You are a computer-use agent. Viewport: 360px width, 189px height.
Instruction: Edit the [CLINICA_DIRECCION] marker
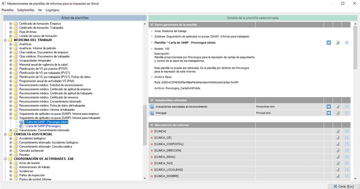click(x=338, y=150)
